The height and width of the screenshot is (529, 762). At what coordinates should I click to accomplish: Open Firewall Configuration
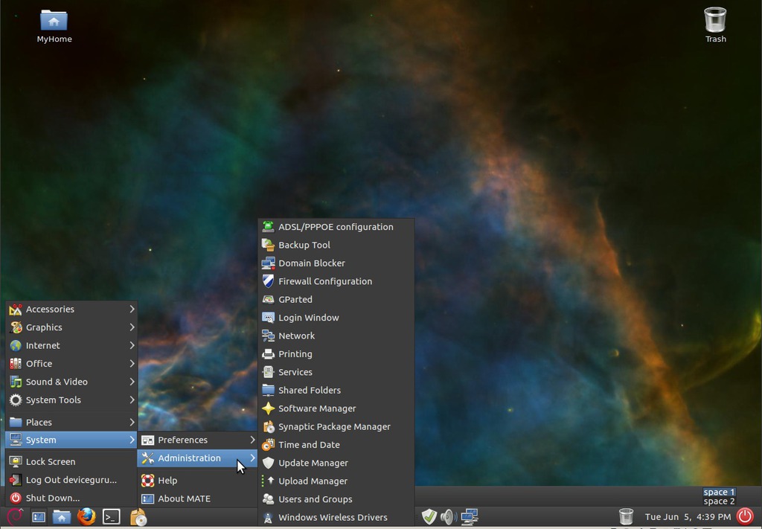pyautogui.click(x=336, y=281)
